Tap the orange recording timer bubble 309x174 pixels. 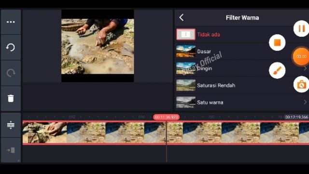(x=301, y=57)
